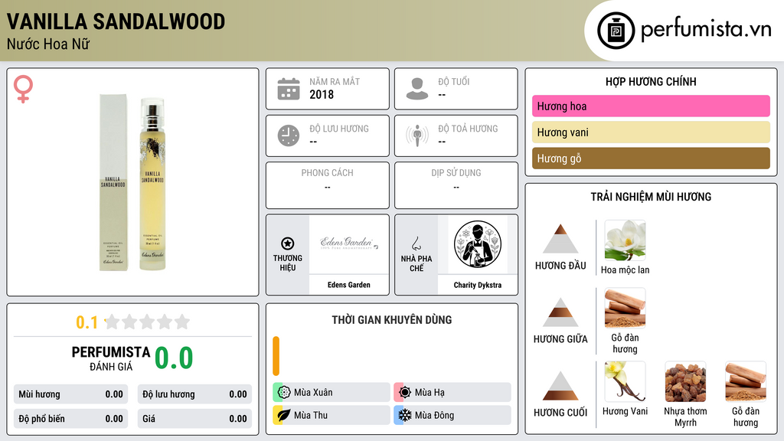Click the person icon for Độ tuổi

coord(417,89)
